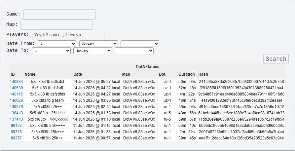Click the Search button
This screenshot has width=295, height=151.
point(276,59)
